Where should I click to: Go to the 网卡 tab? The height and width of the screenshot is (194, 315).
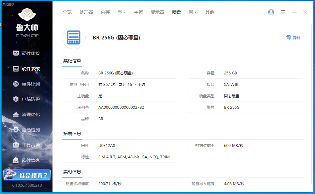coord(193,12)
